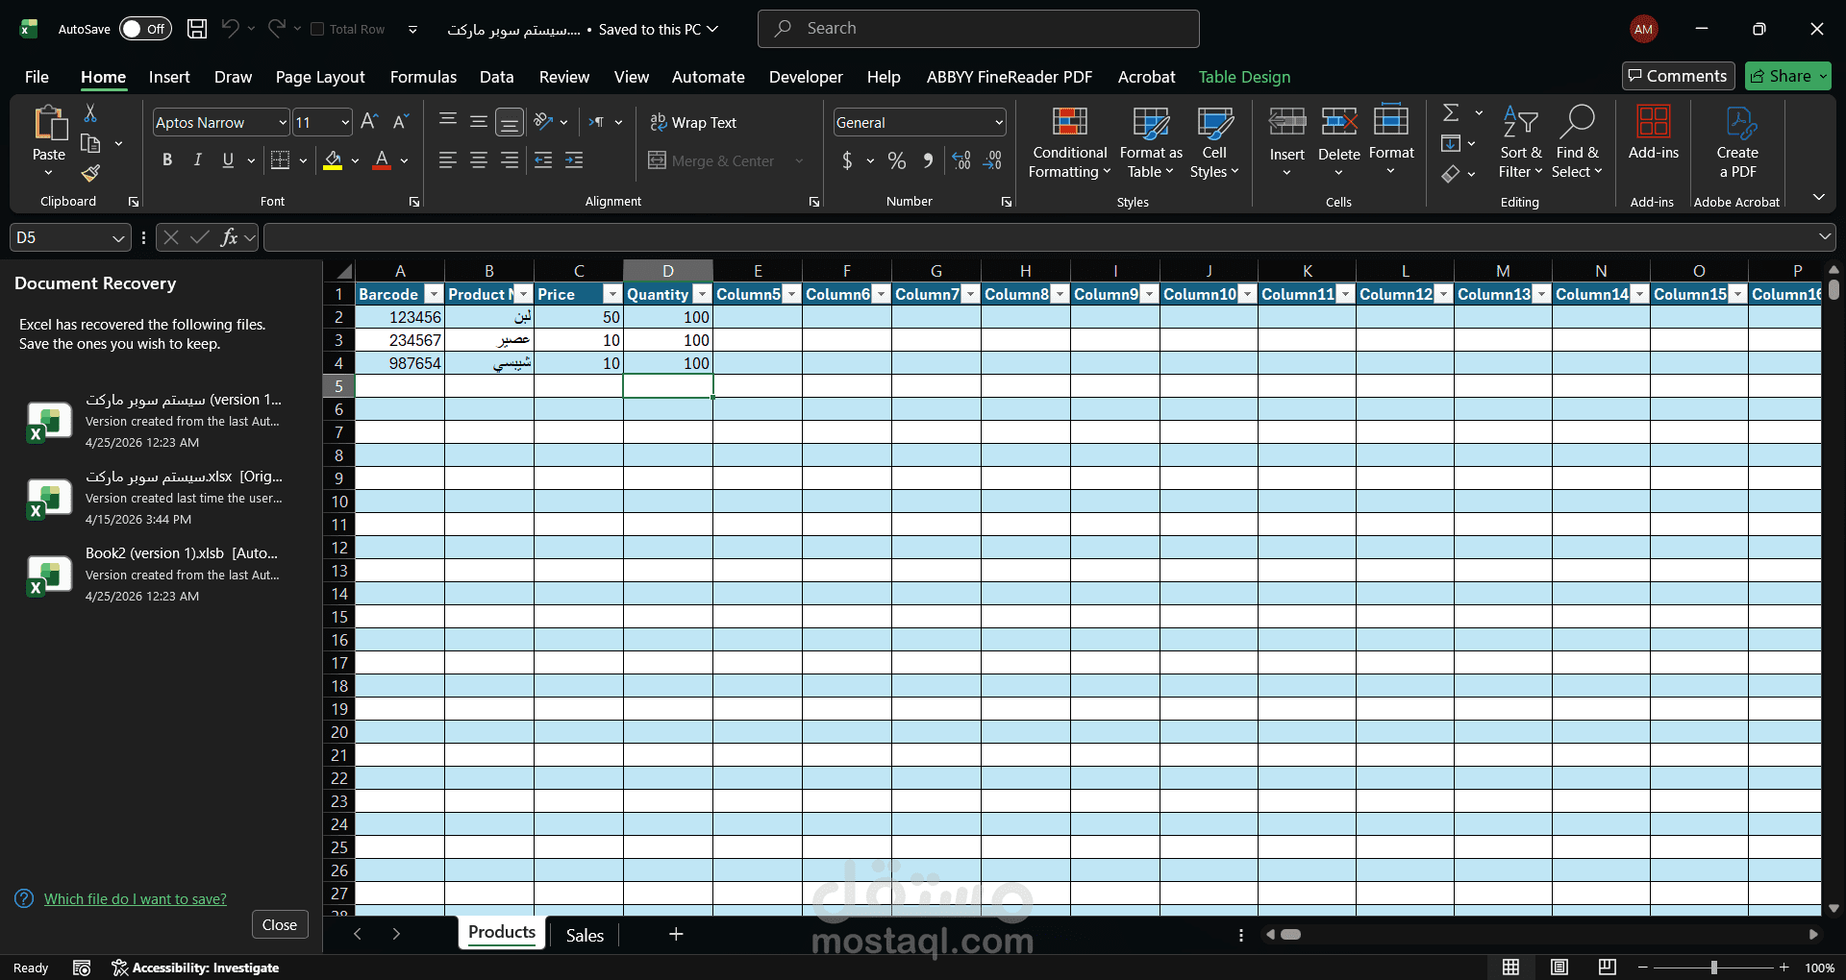Open Conditional Formatting menu
The height and width of the screenshot is (980, 1846).
1069,142
